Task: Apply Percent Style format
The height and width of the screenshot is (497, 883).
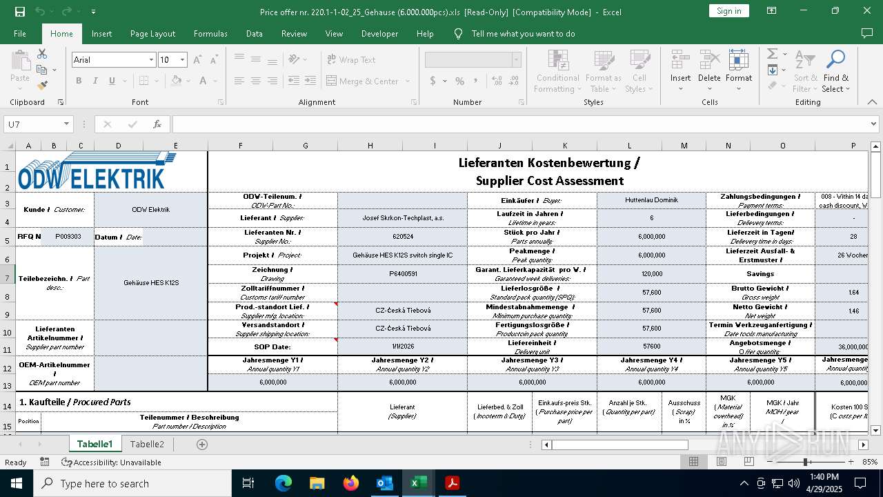Action: 460,81
